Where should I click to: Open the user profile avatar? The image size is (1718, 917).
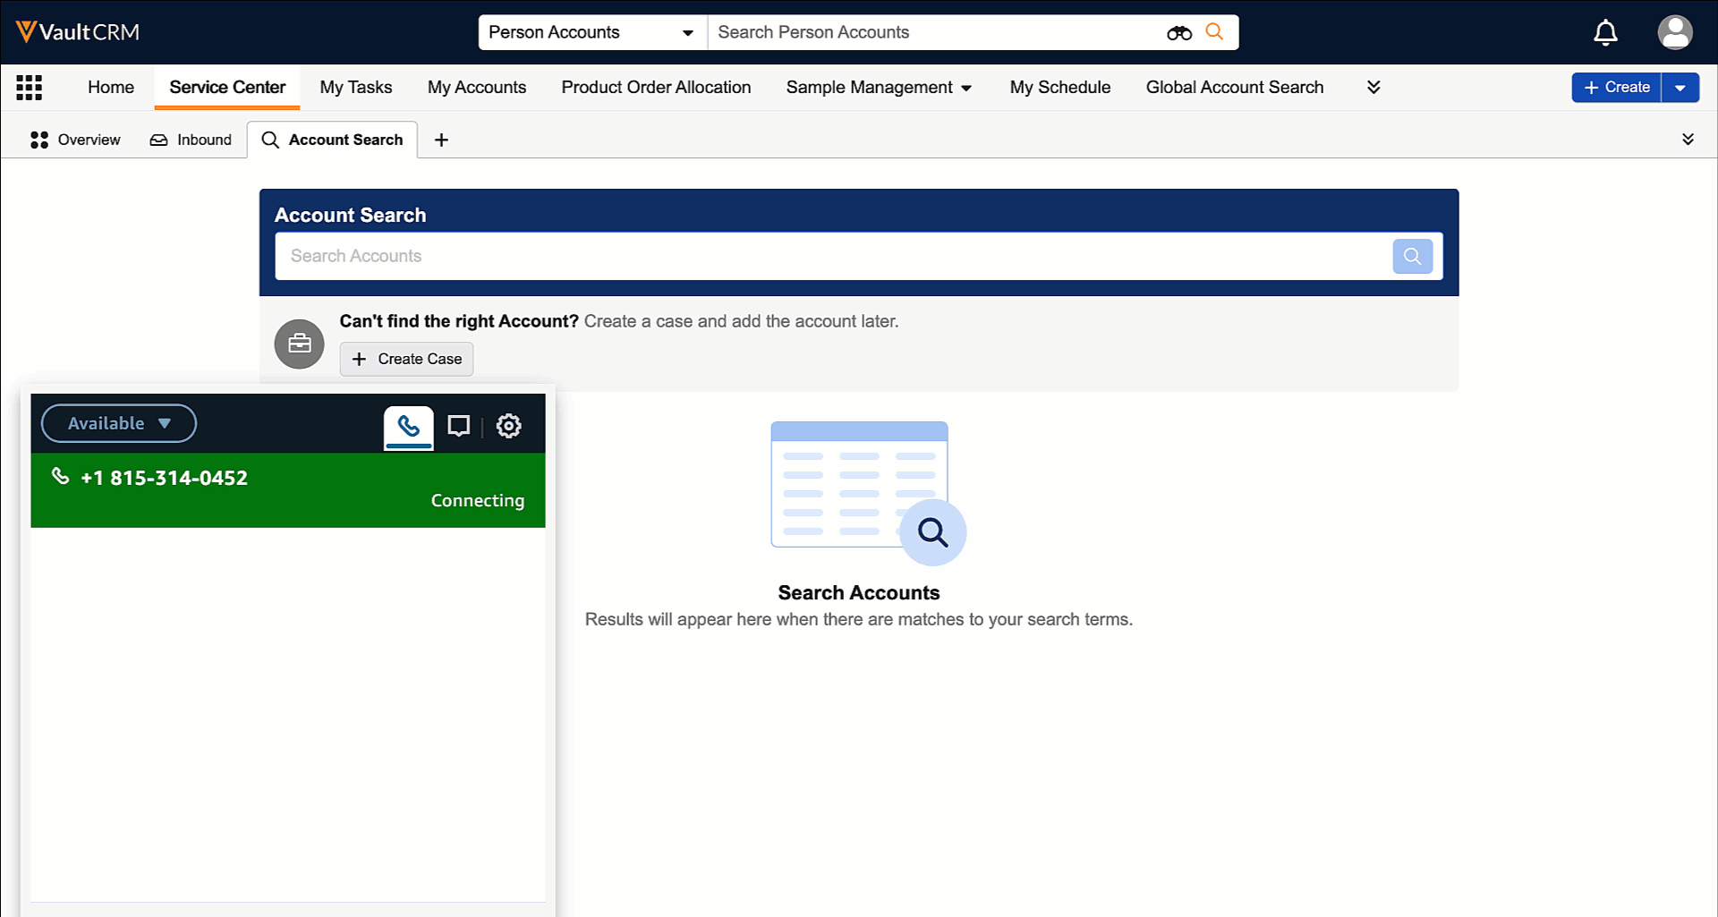(1674, 32)
